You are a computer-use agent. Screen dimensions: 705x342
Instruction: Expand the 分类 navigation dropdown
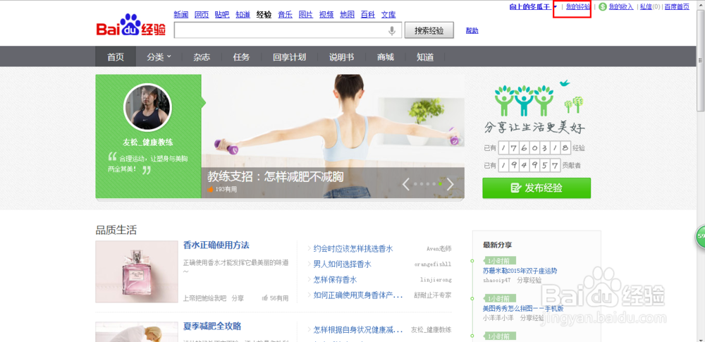click(x=159, y=57)
